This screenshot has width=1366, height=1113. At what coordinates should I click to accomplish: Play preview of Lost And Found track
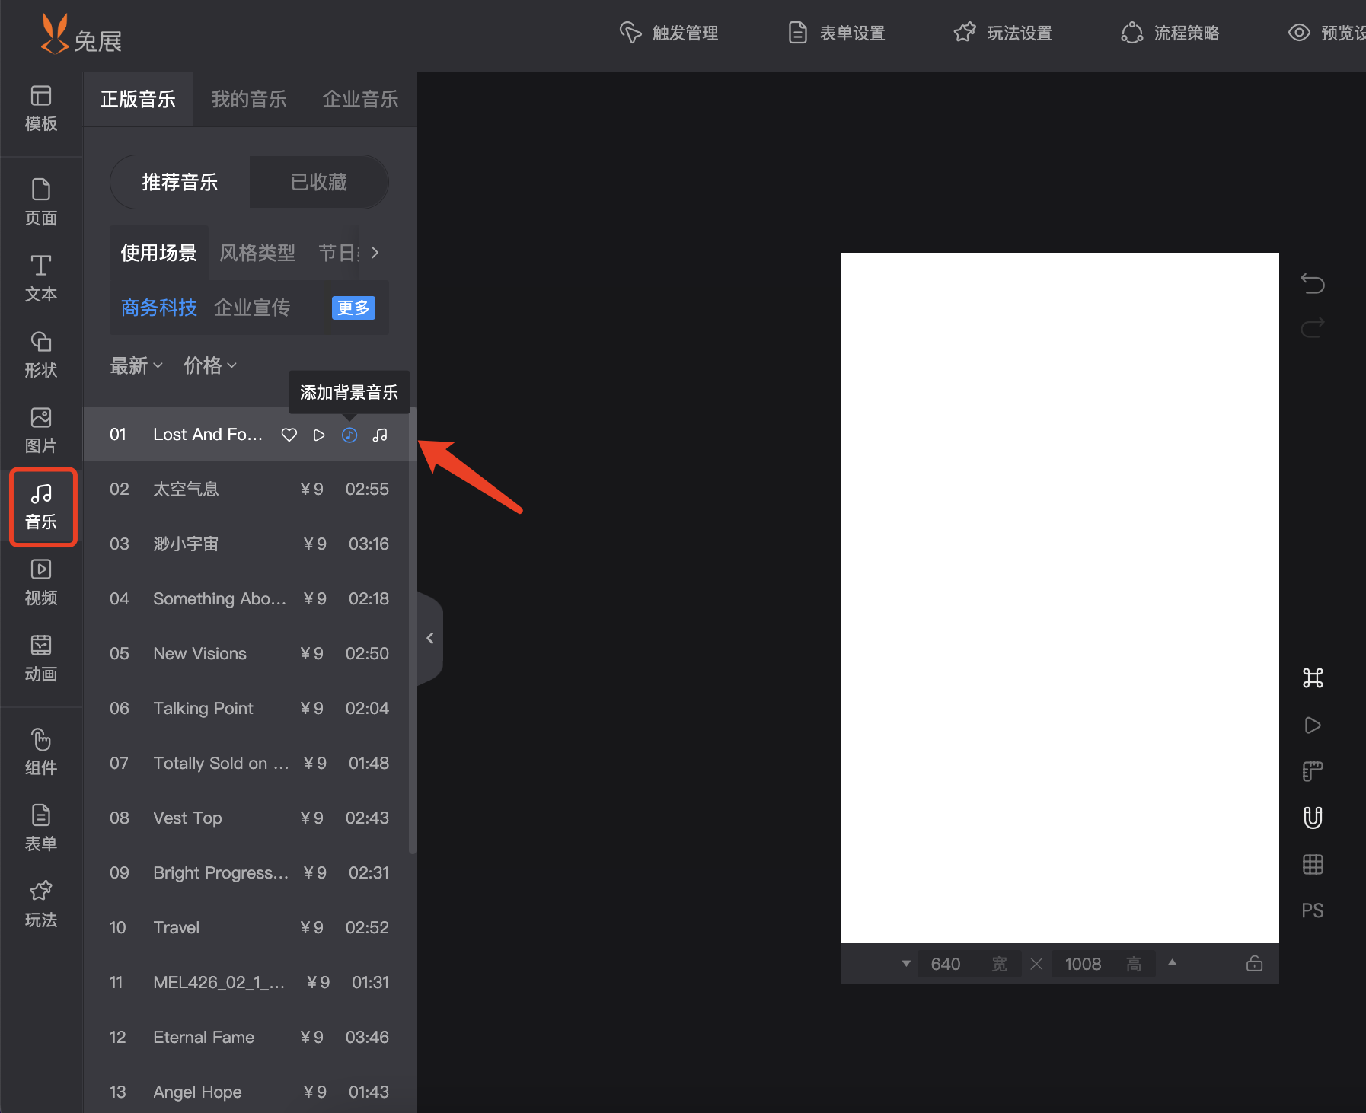(319, 435)
